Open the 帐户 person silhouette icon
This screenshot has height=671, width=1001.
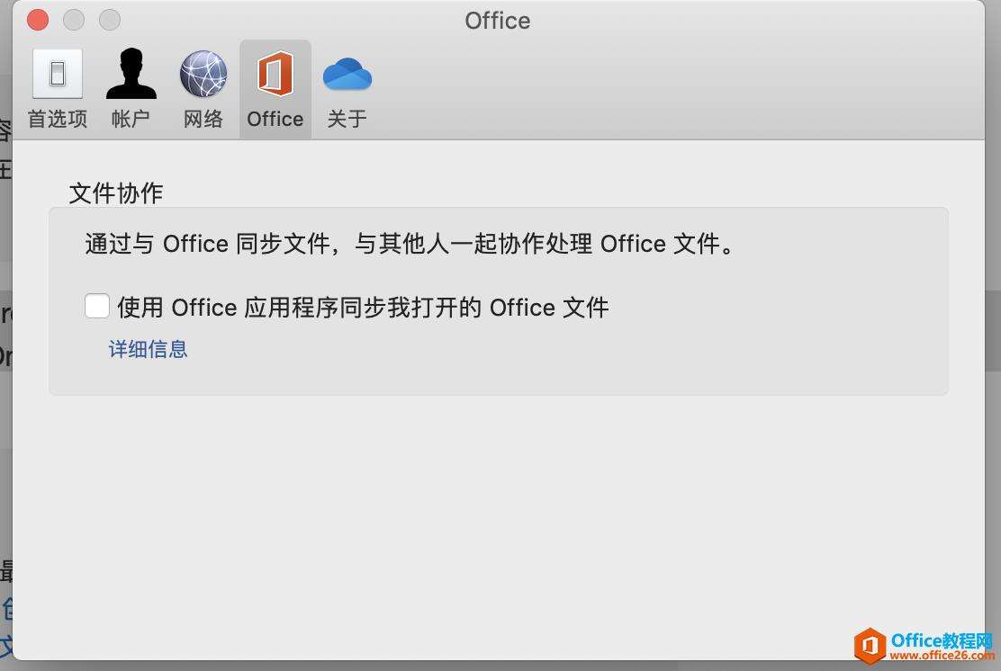pos(131,74)
